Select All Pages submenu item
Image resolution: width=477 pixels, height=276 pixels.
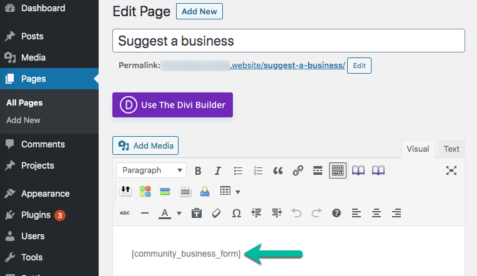pos(24,103)
